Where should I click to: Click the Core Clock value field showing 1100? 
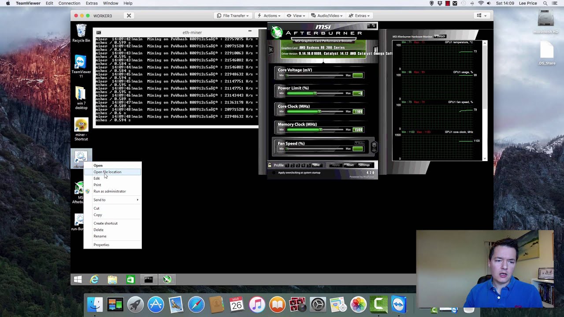tap(358, 111)
